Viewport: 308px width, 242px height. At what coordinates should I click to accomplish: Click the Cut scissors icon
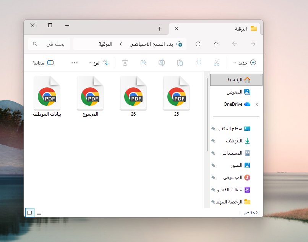tap(216, 63)
